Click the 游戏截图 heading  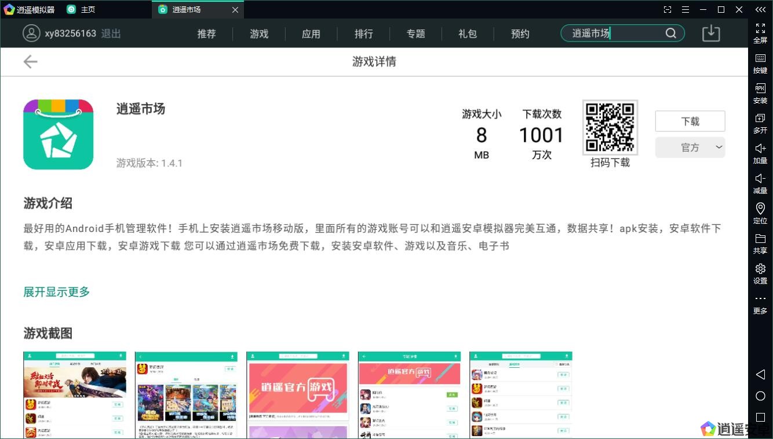[x=48, y=334]
